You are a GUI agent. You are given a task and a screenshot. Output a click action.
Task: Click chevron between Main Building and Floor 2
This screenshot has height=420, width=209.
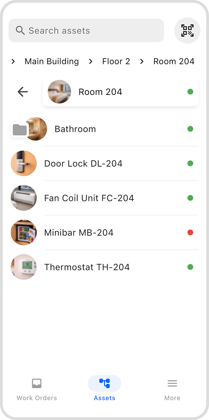(91, 62)
